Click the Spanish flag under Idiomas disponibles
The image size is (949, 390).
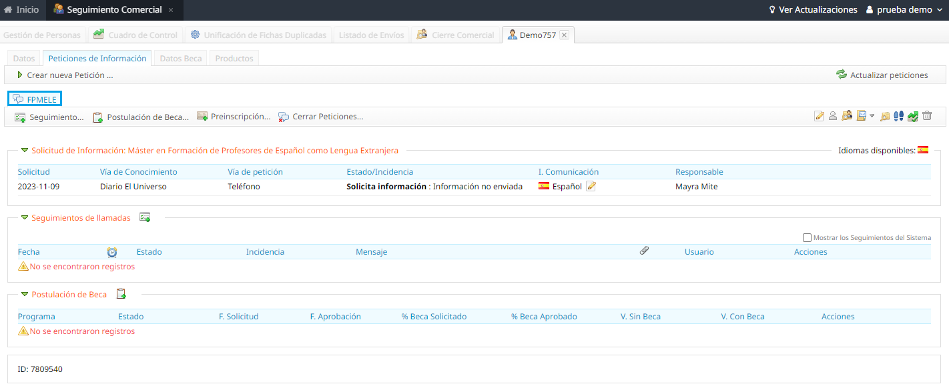[923, 150]
